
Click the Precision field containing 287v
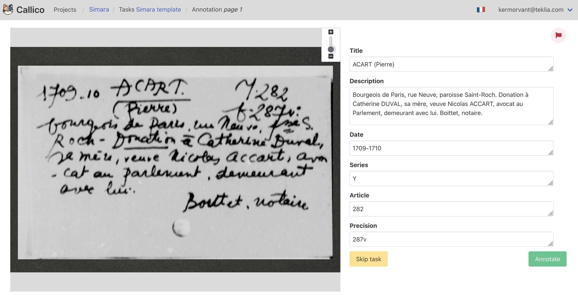(451, 239)
